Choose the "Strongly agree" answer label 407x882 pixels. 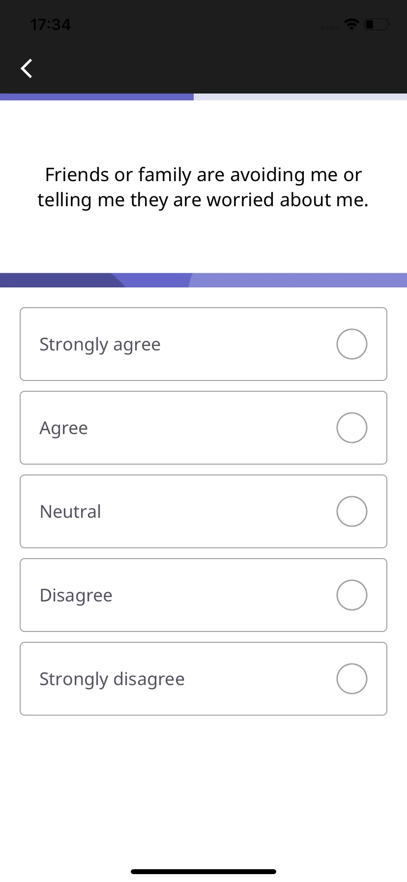click(100, 345)
